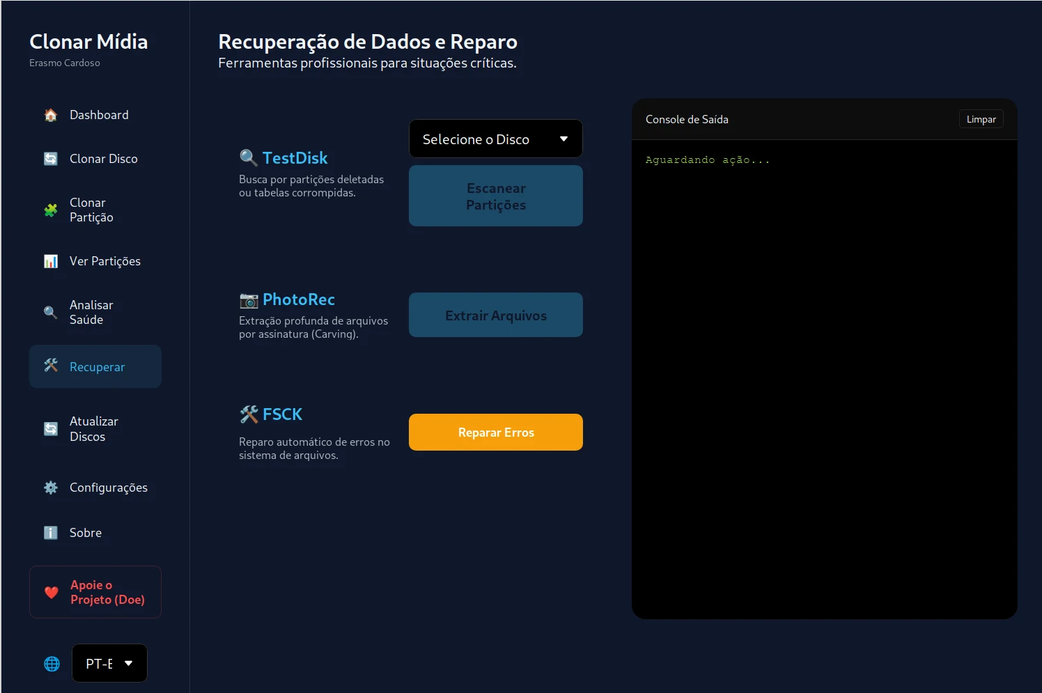Click the Configurações gear icon
Image resolution: width=1042 pixels, height=693 pixels.
coord(51,488)
